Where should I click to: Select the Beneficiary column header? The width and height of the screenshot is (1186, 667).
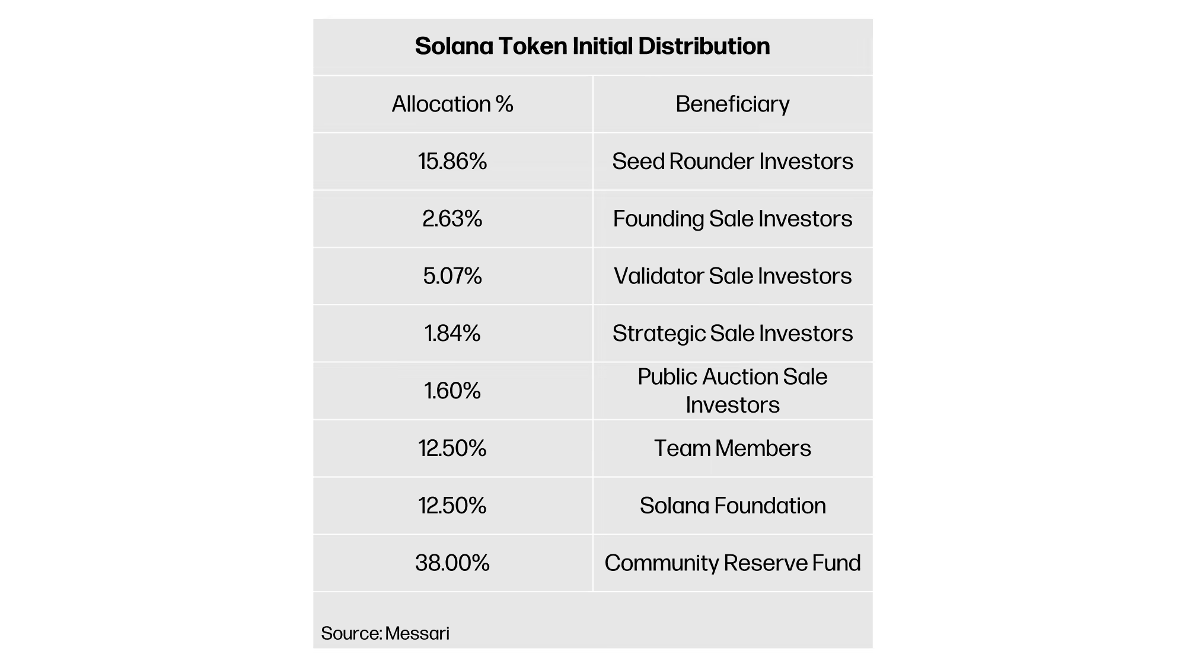(732, 104)
